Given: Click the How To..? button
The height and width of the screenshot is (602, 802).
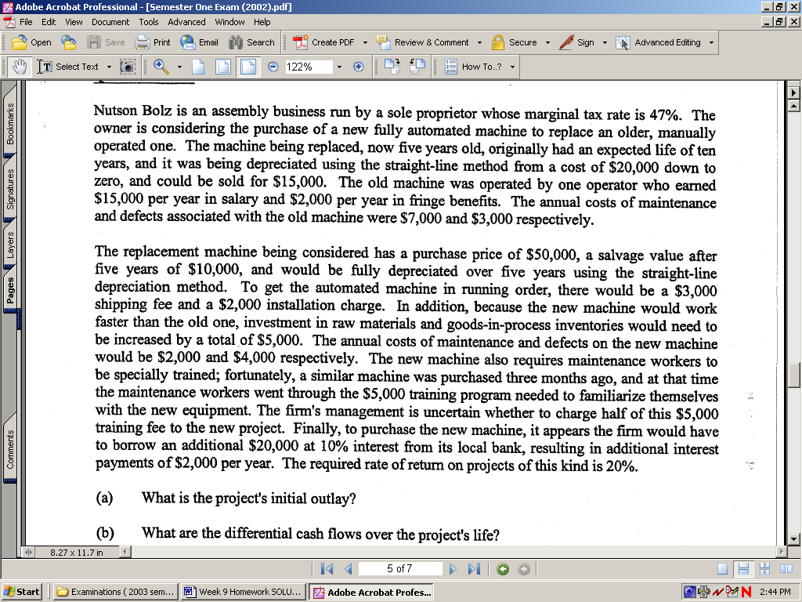Looking at the screenshot, I should click(481, 67).
